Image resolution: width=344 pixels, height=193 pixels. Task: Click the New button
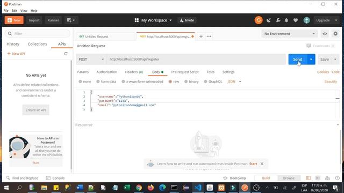[14, 20]
